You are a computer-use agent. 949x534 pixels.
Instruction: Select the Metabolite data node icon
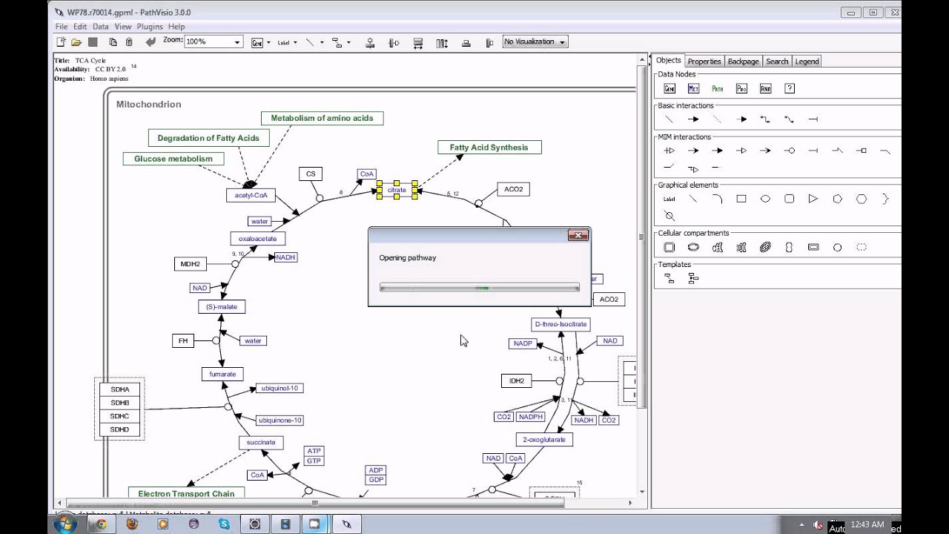click(x=693, y=88)
